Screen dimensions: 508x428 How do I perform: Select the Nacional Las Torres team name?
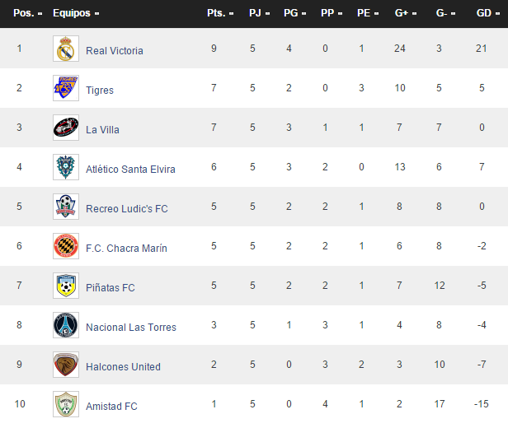[x=131, y=328]
